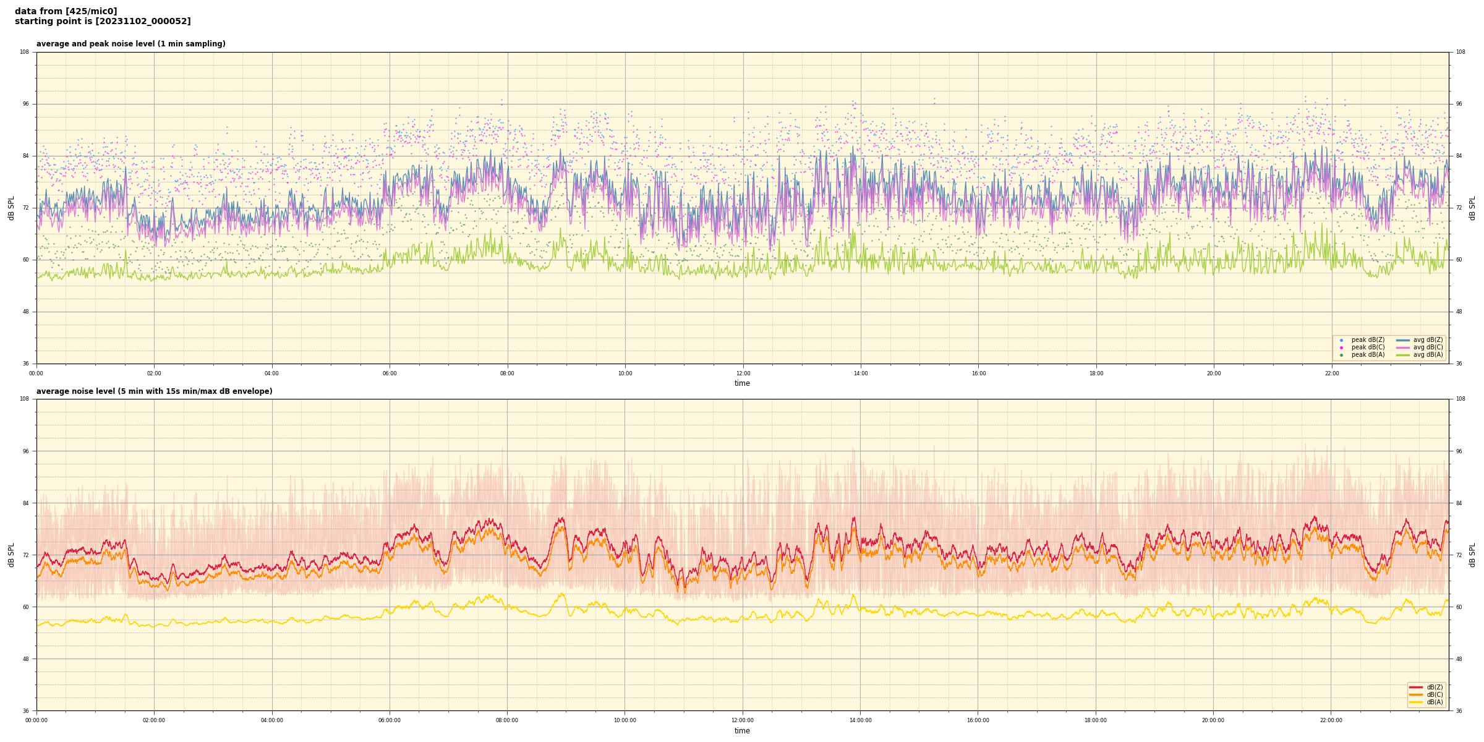This screenshot has height=742, width=1484.
Task: Click red dB(Z) legend line in bottom chart
Action: 1415,687
